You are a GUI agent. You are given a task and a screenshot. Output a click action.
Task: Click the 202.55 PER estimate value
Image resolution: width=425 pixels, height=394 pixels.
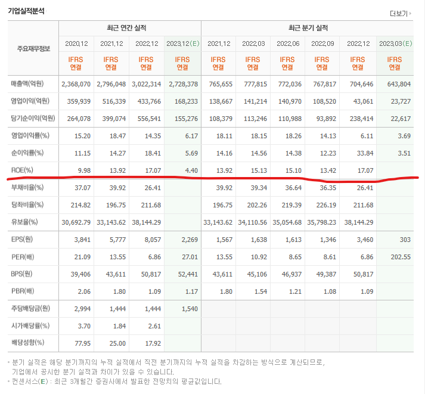point(401,257)
